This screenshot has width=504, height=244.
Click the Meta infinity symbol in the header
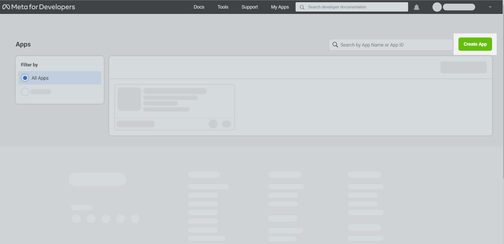pos(6,7)
